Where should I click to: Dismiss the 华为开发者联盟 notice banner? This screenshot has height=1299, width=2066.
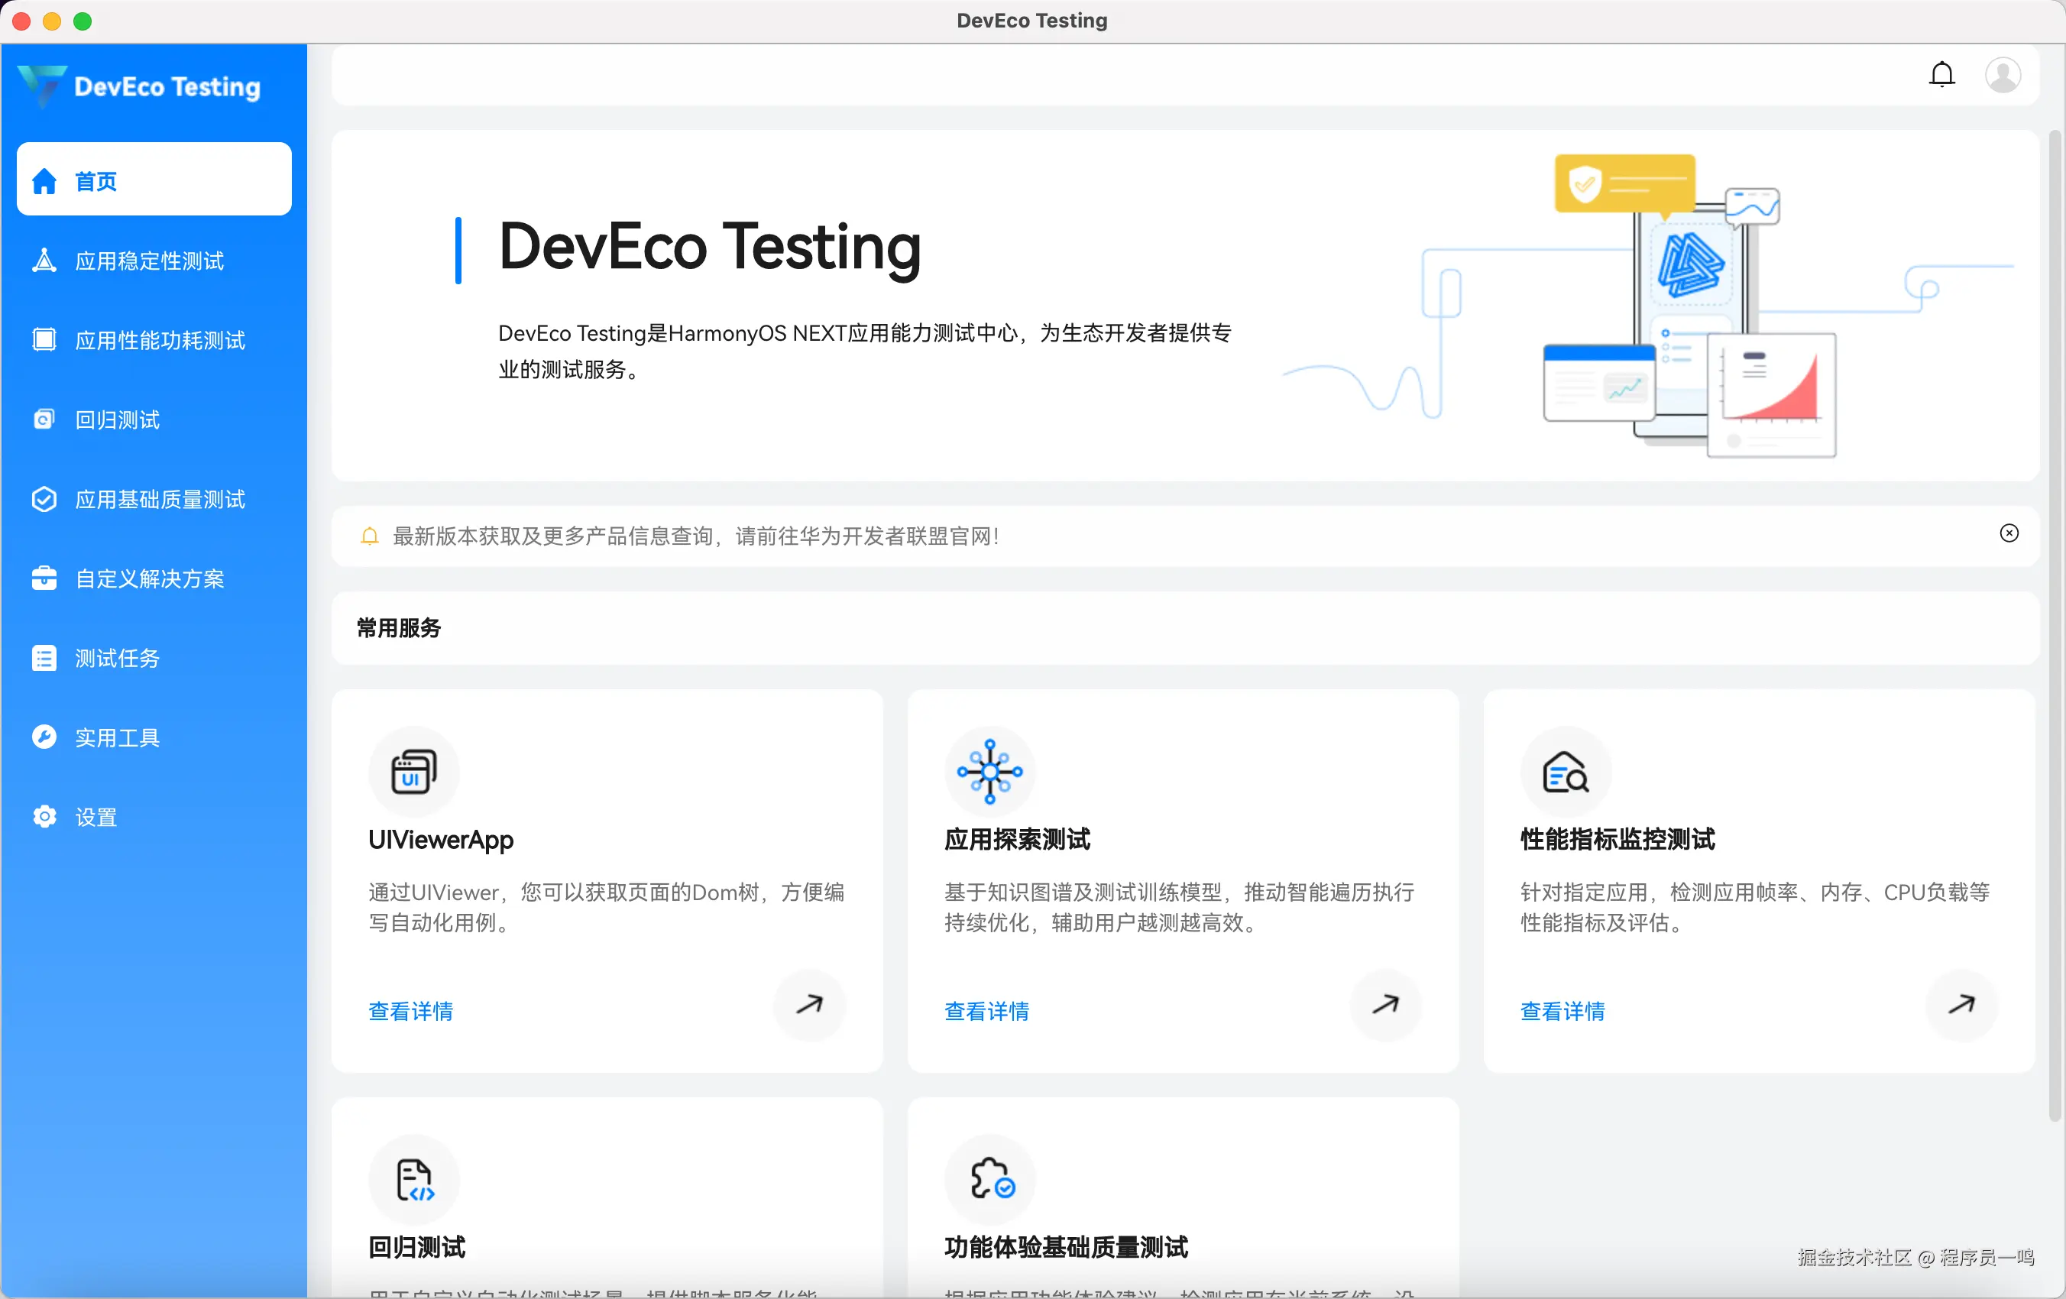click(2009, 533)
